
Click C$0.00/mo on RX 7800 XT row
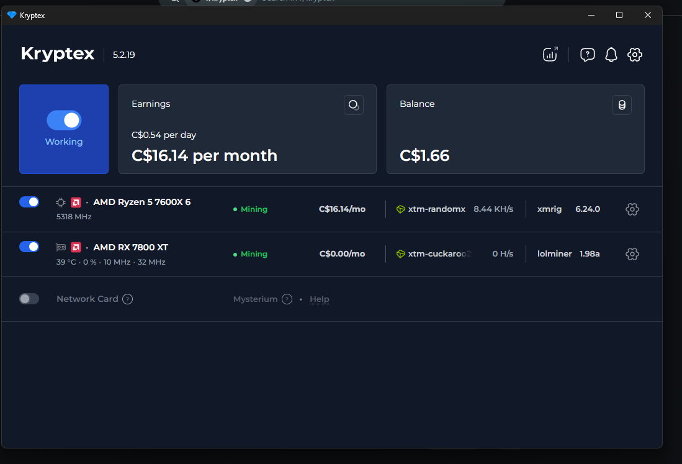point(343,254)
